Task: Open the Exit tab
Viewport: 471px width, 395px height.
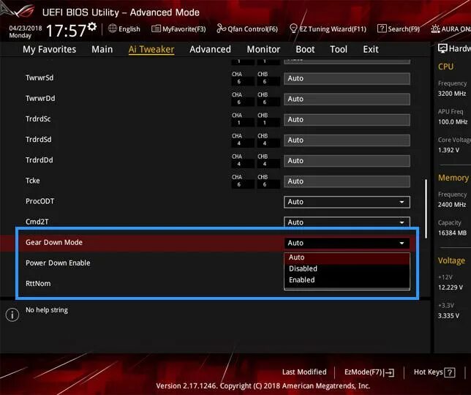Action: (x=371, y=49)
